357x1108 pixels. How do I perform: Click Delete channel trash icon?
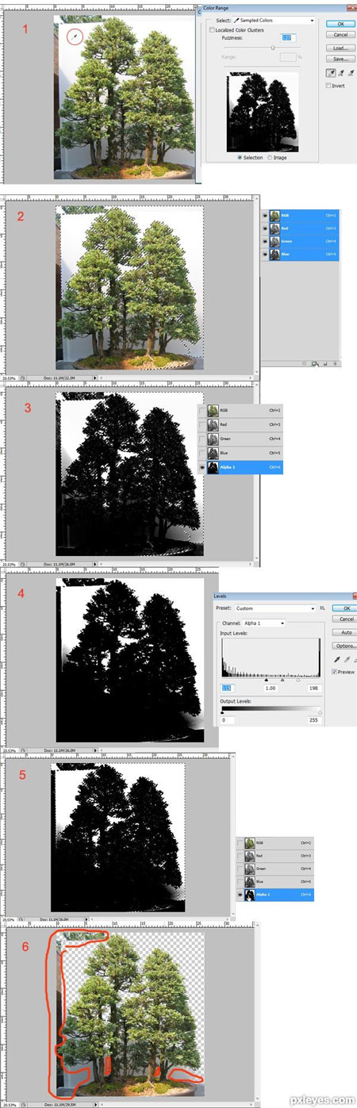coord(334,363)
